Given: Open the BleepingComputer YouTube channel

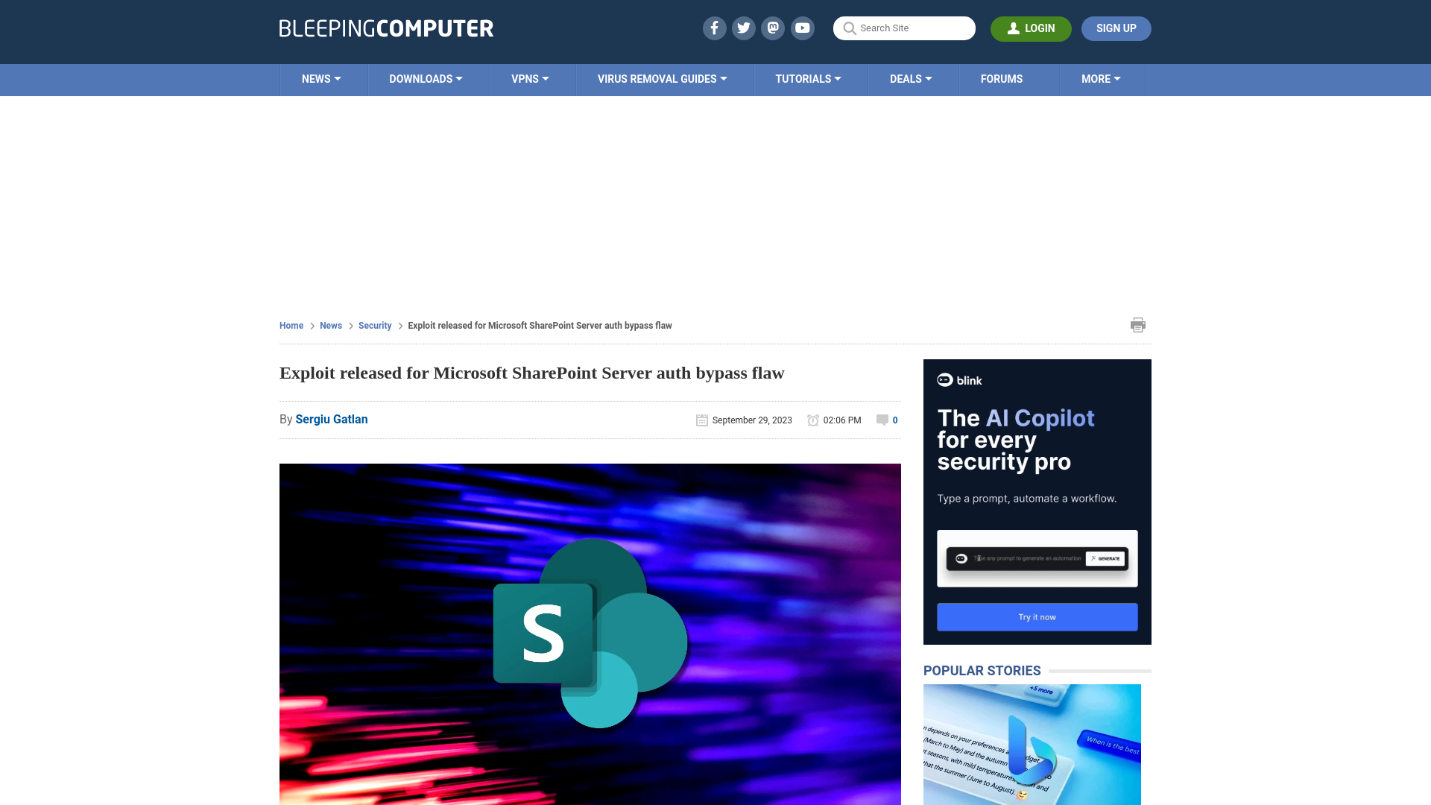Looking at the screenshot, I should [803, 28].
